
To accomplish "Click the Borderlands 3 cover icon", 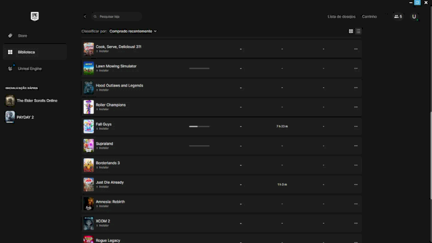I will coord(89,165).
